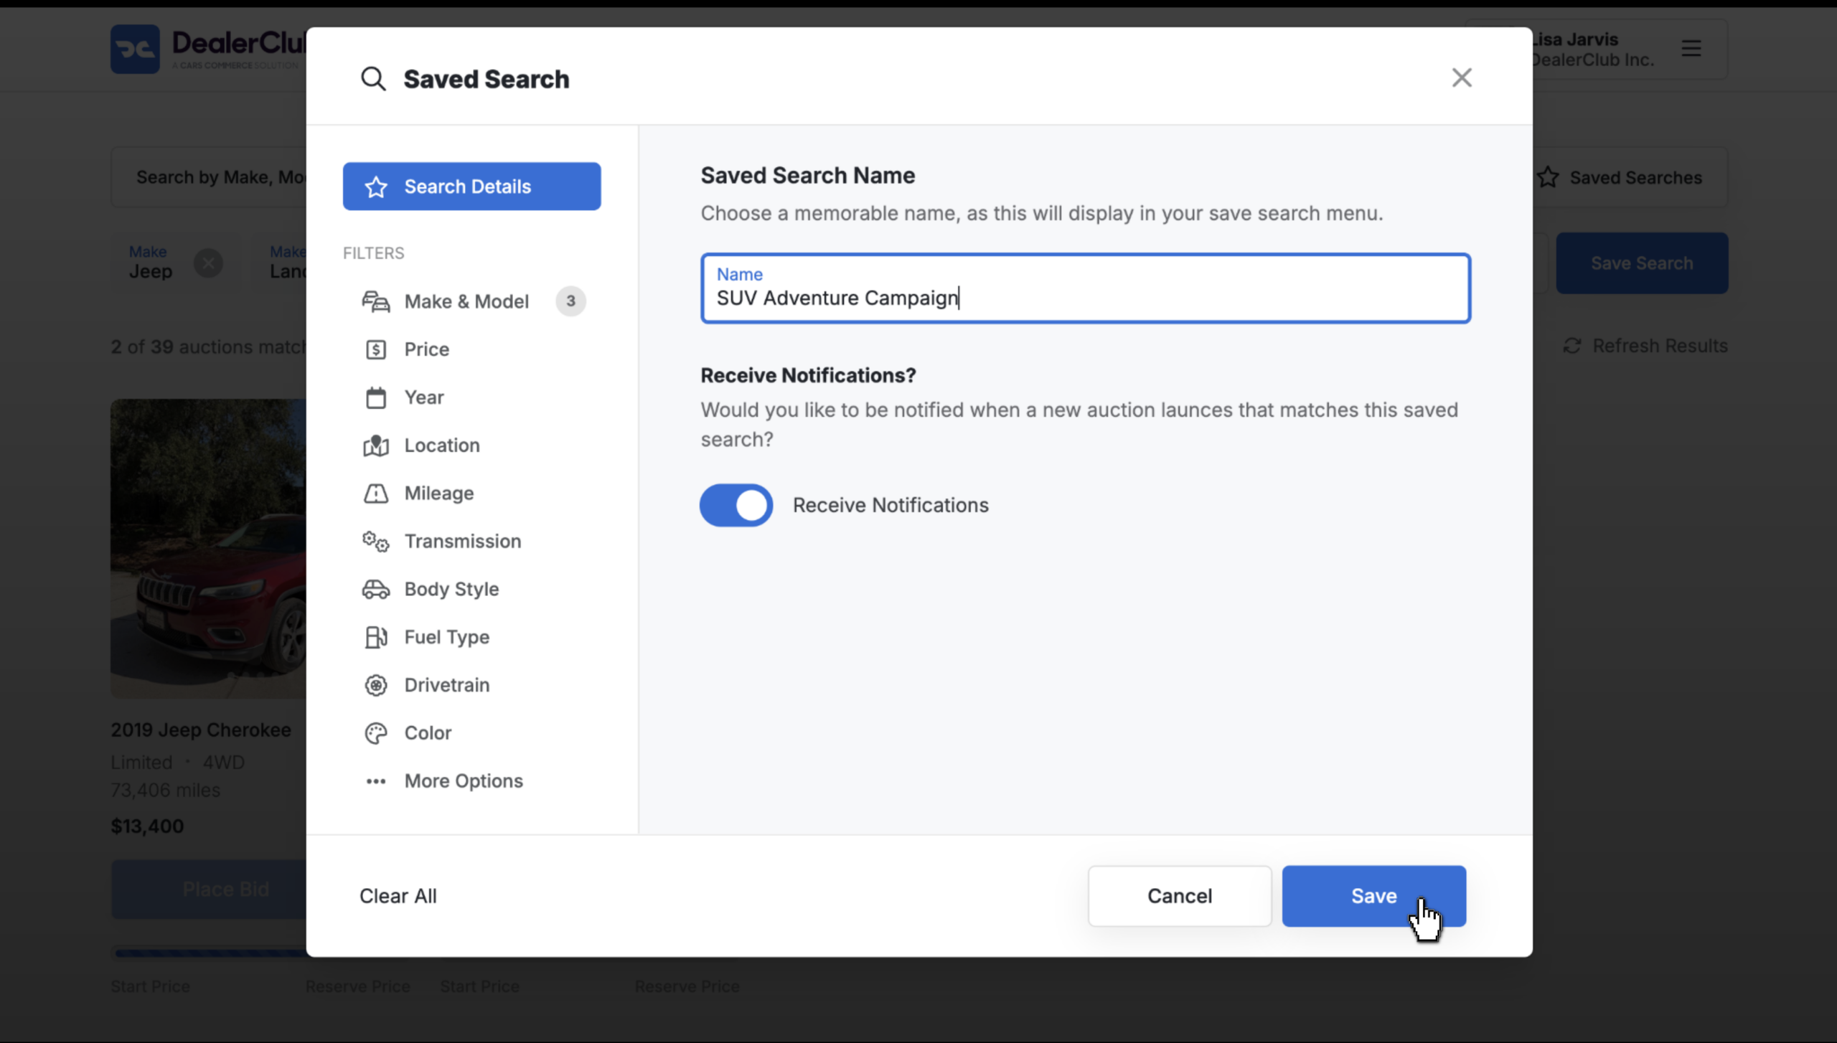Click the Year calendar icon
This screenshot has height=1043, width=1837.
coord(376,397)
